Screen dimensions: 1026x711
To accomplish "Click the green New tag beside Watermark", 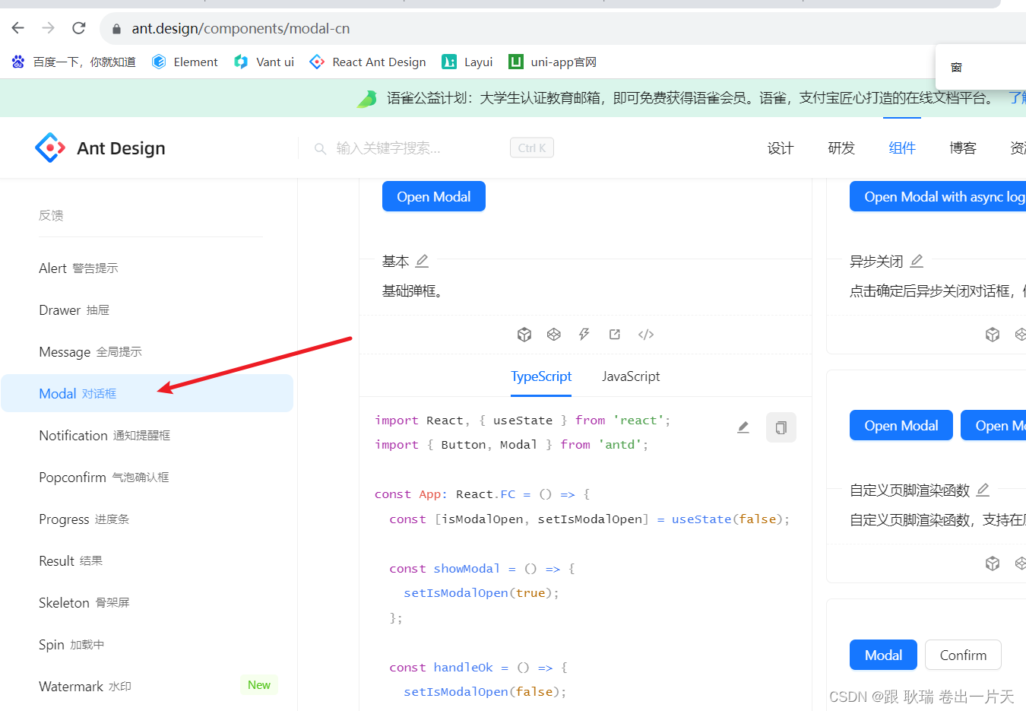I will (259, 685).
